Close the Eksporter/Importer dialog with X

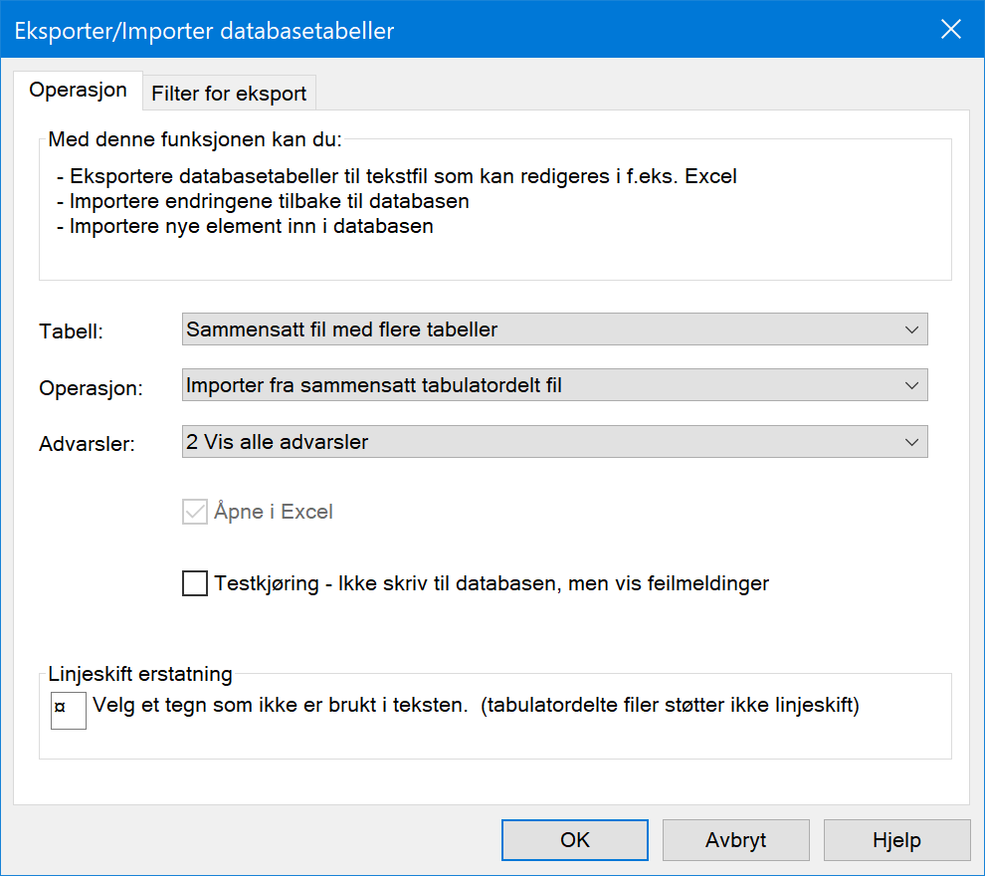pyautogui.click(x=951, y=29)
